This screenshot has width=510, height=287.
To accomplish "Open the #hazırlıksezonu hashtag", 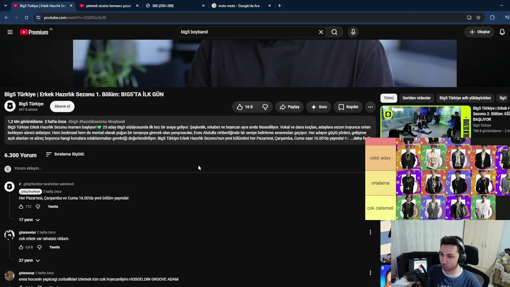I will click(x=93, y=122).
